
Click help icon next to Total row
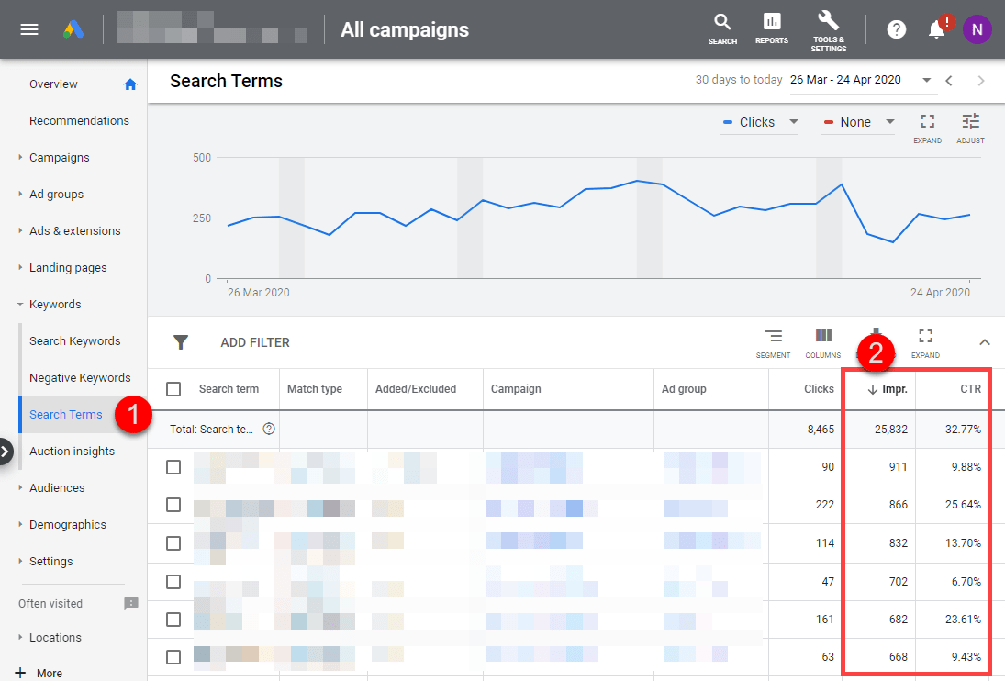(x=269, y=430)
